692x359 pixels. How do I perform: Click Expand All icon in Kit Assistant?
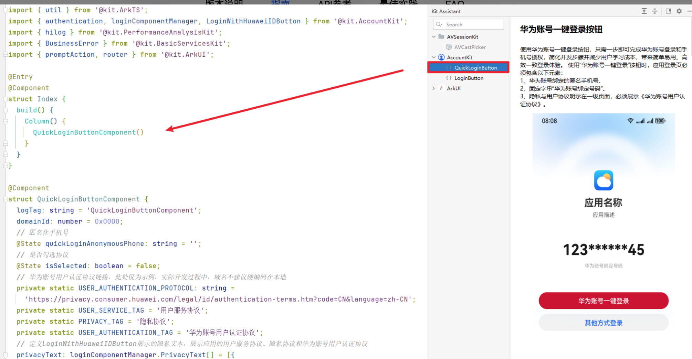(x=644, y=11)
